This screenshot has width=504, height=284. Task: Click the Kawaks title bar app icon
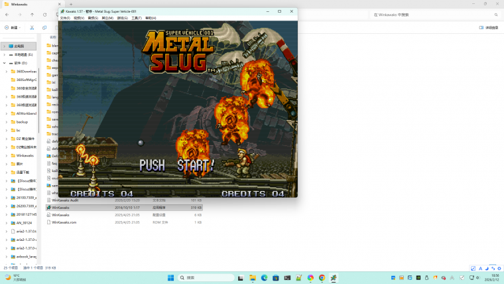coord(62,11)
